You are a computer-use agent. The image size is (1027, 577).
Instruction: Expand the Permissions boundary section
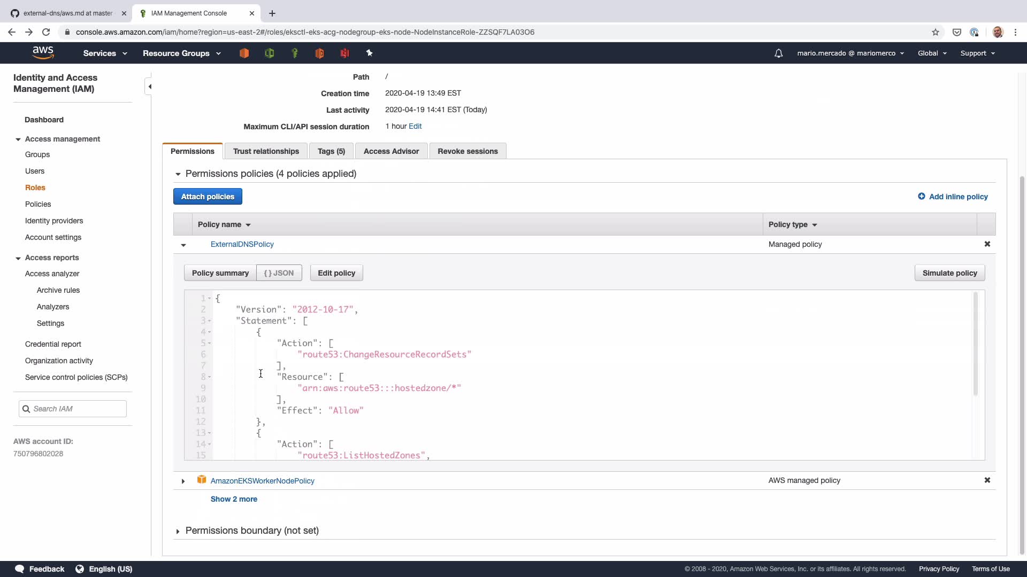point(178,531)
